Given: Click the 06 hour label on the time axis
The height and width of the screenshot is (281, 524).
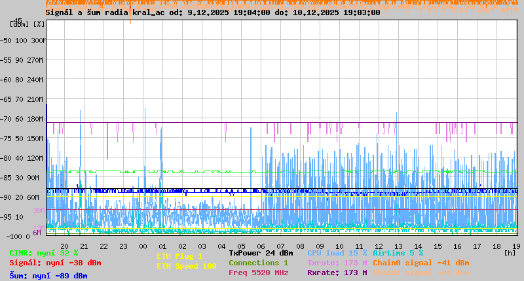Looking at the screenshot, I should pos(261,246).
